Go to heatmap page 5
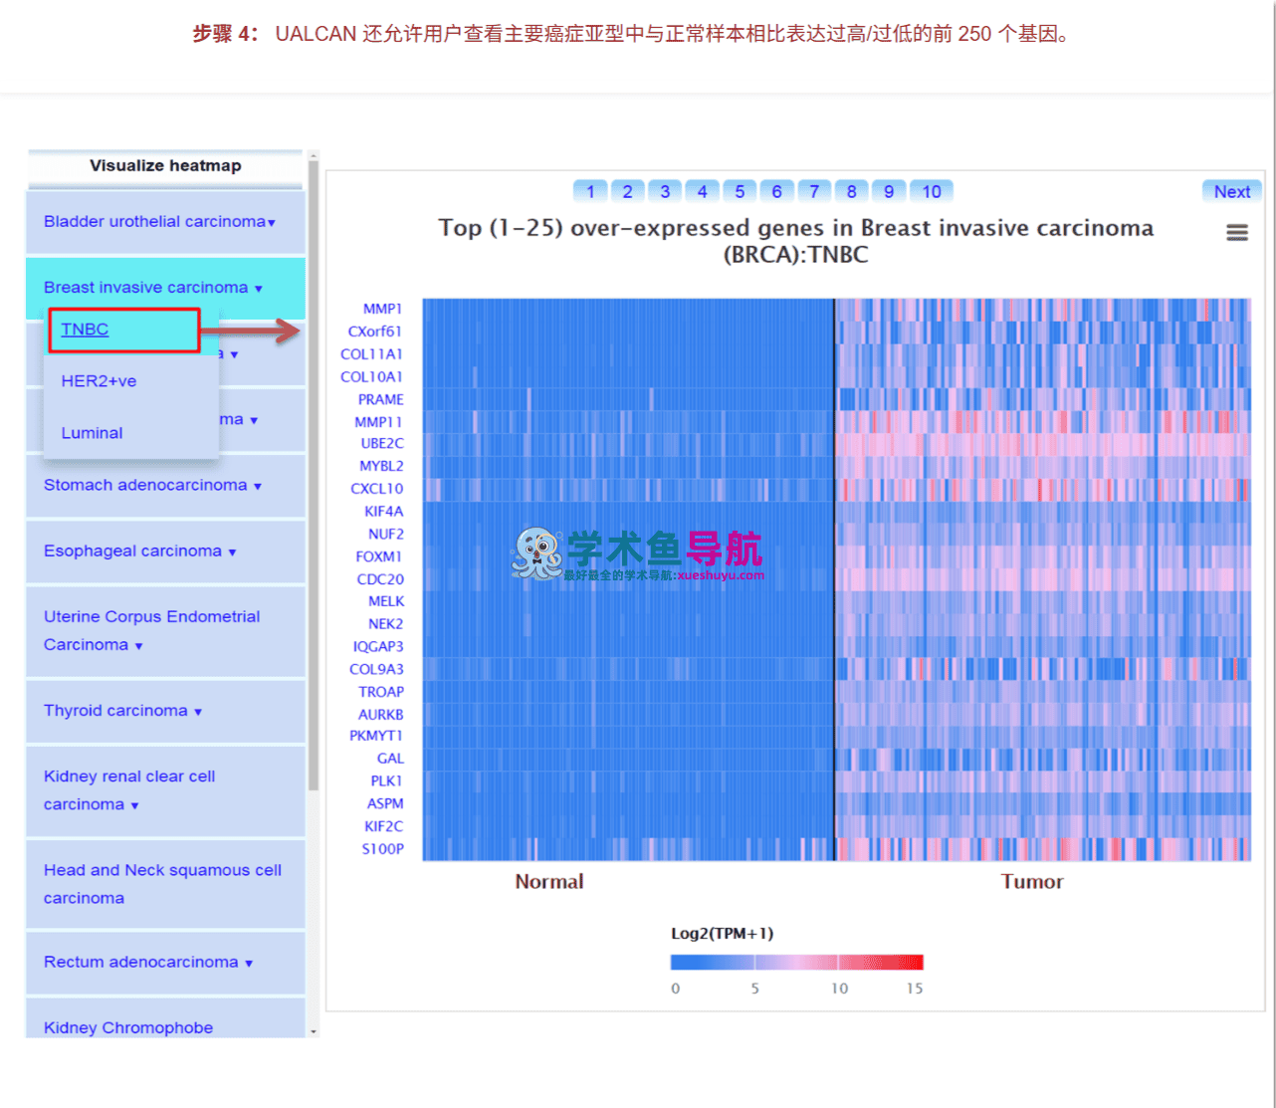1276x1108 pixels. tap(740, 191)
